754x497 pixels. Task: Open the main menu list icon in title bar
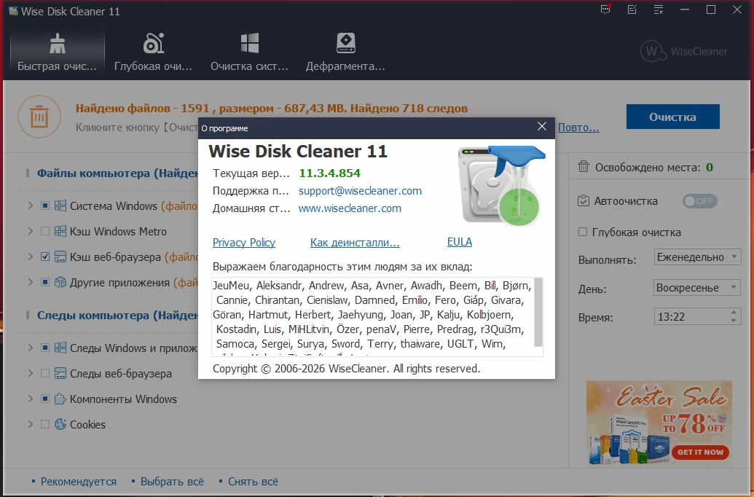659,9
